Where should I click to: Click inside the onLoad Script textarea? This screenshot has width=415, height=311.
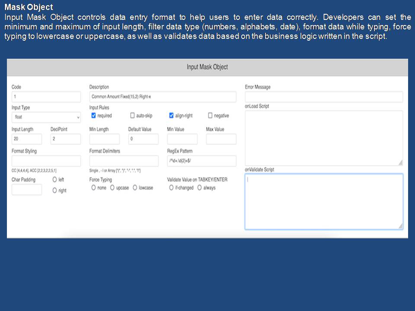(324, 138)
